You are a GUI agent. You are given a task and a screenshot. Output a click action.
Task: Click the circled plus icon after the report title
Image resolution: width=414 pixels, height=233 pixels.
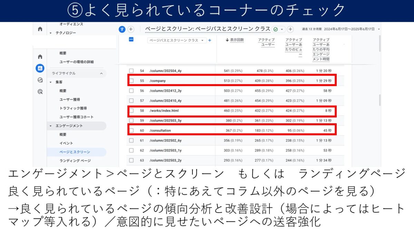[290, 29]
